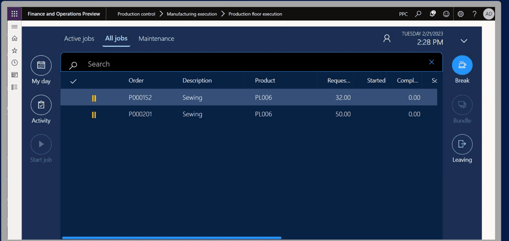The image size is (509, 241).
Task: Click requested quantity 50.00
Action: coord(343,114)
